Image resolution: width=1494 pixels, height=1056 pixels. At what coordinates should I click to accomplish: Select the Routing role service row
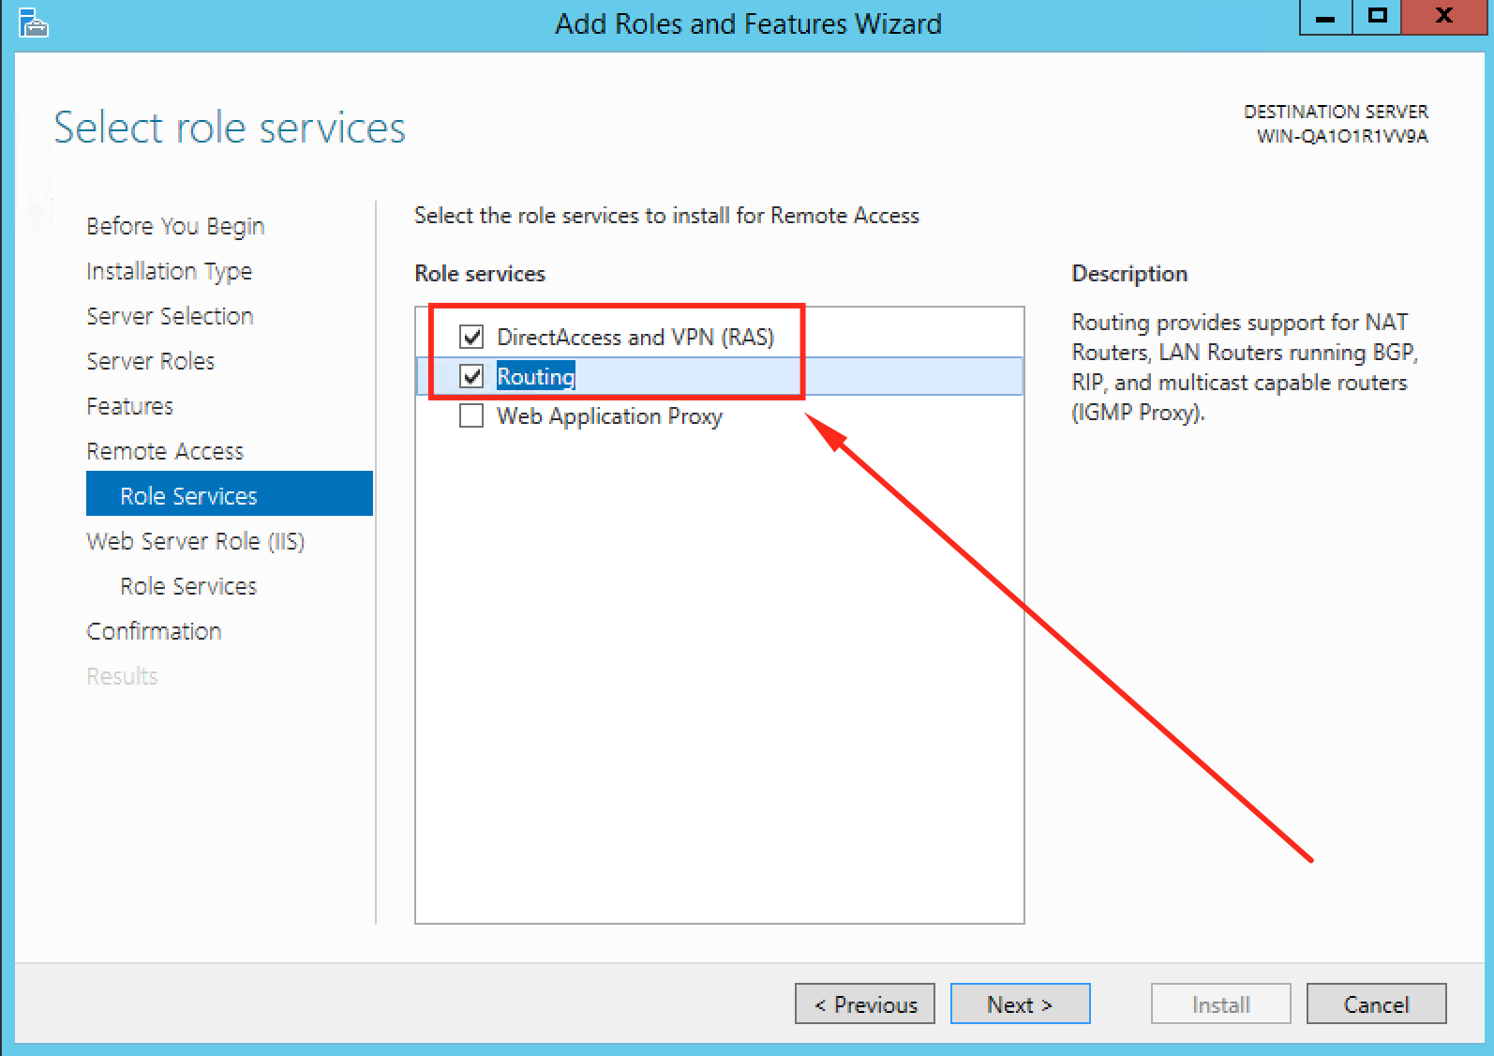point(719,376)
